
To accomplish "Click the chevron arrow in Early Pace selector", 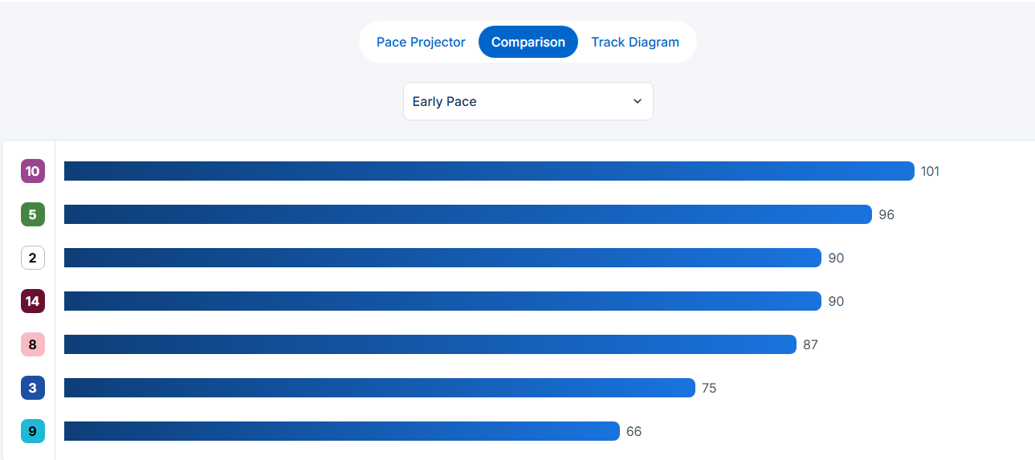I will [x=638, y=101].
